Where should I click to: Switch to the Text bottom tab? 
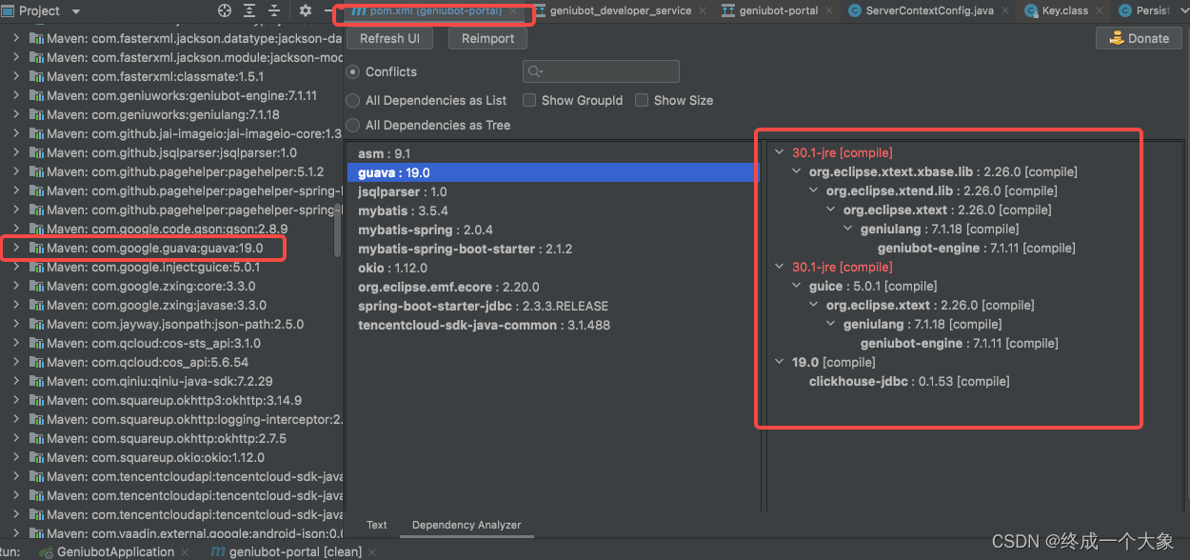point(377,525)
